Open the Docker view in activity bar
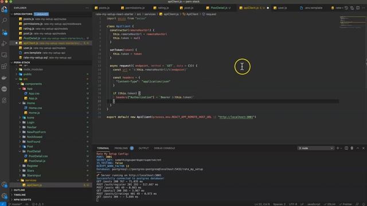This screenshot has width=367, height=206. coord(4,78)
